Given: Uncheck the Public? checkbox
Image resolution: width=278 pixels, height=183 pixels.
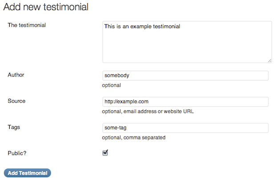Looking at the screenshot, I should 105,153.
